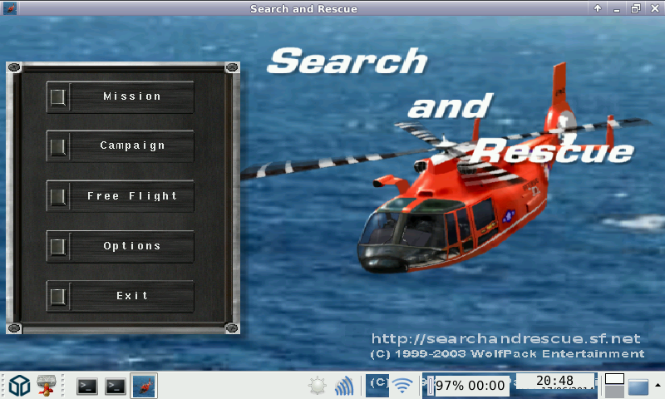Open the brightness sun icon in tray
This screenshot has width=665, height=399.
point(317,386)
